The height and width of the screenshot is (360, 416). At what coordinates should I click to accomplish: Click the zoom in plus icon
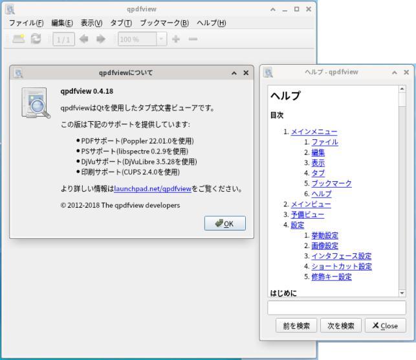(175, 39)
